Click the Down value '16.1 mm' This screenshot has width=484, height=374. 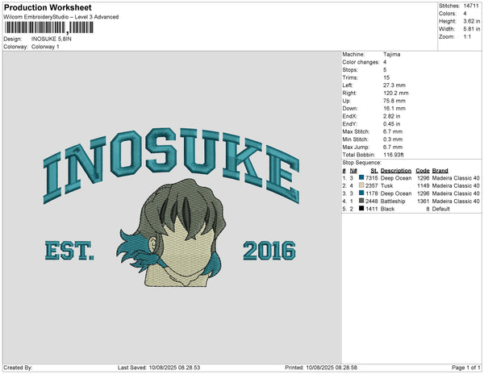click(x=394, y=109)
